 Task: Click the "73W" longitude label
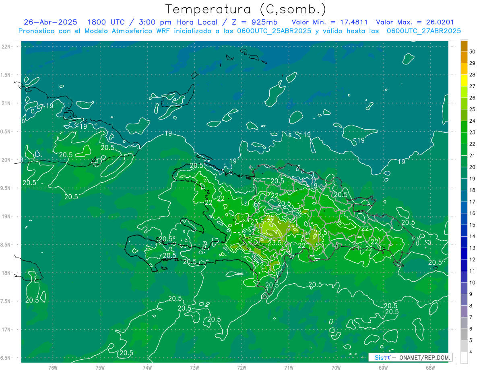coord(194,368)
